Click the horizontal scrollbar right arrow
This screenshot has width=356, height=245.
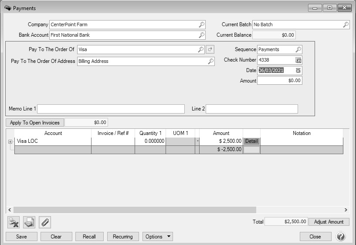[x=346, y=210]
